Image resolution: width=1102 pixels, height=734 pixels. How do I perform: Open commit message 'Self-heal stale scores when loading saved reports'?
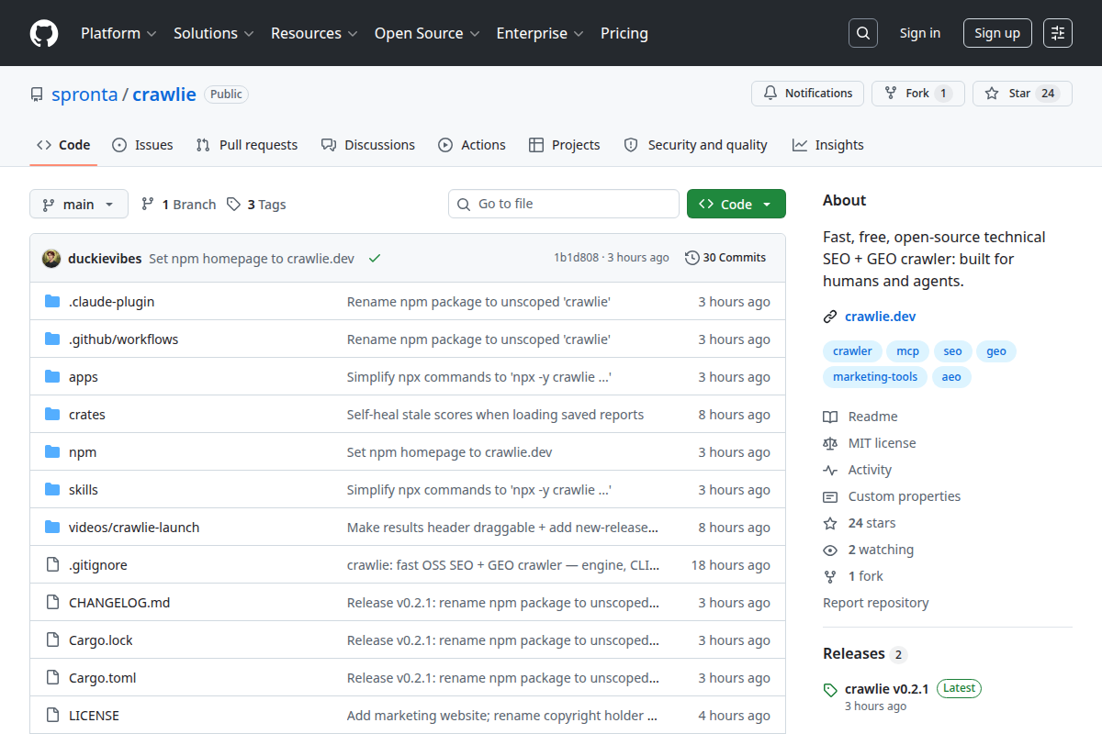(x=495, y=415)
